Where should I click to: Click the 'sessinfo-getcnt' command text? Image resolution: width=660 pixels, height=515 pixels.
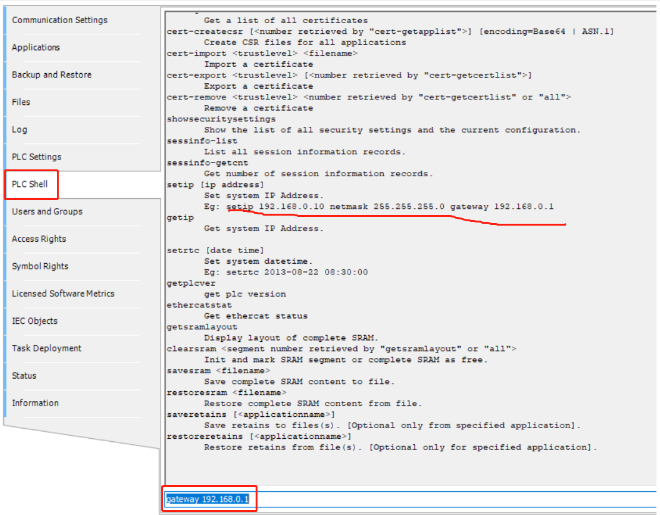tap(207, 163)
